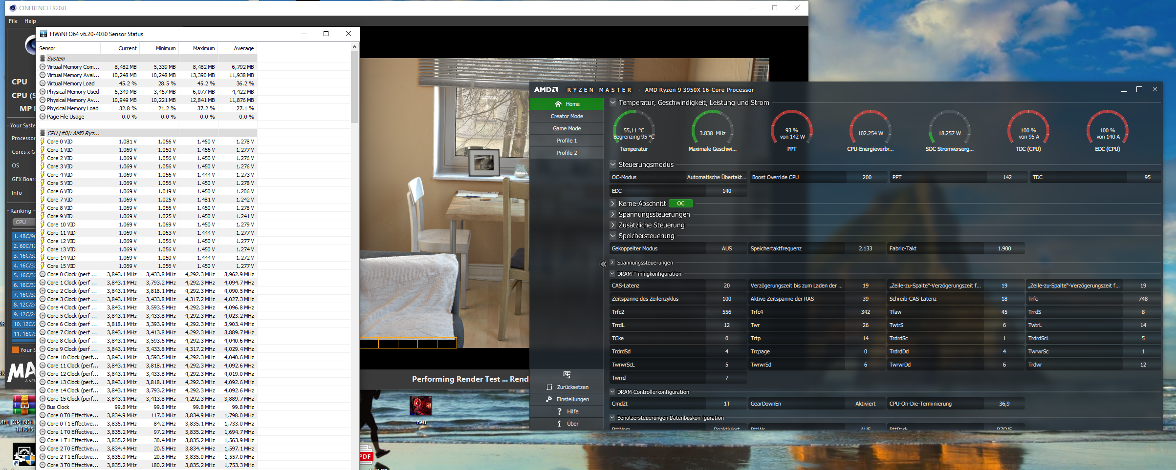
Task: Collapse the Speichersteuerung section
Action: click(x=613, y=236)
